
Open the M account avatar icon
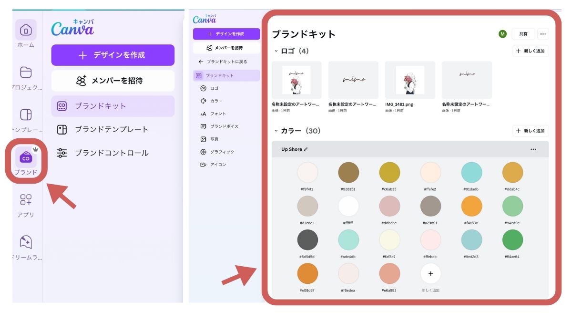pyautogui.click(x=503, y=33)
